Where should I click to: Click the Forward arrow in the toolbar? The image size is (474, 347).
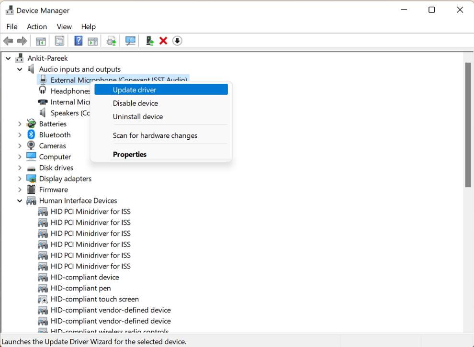[22, 41]
